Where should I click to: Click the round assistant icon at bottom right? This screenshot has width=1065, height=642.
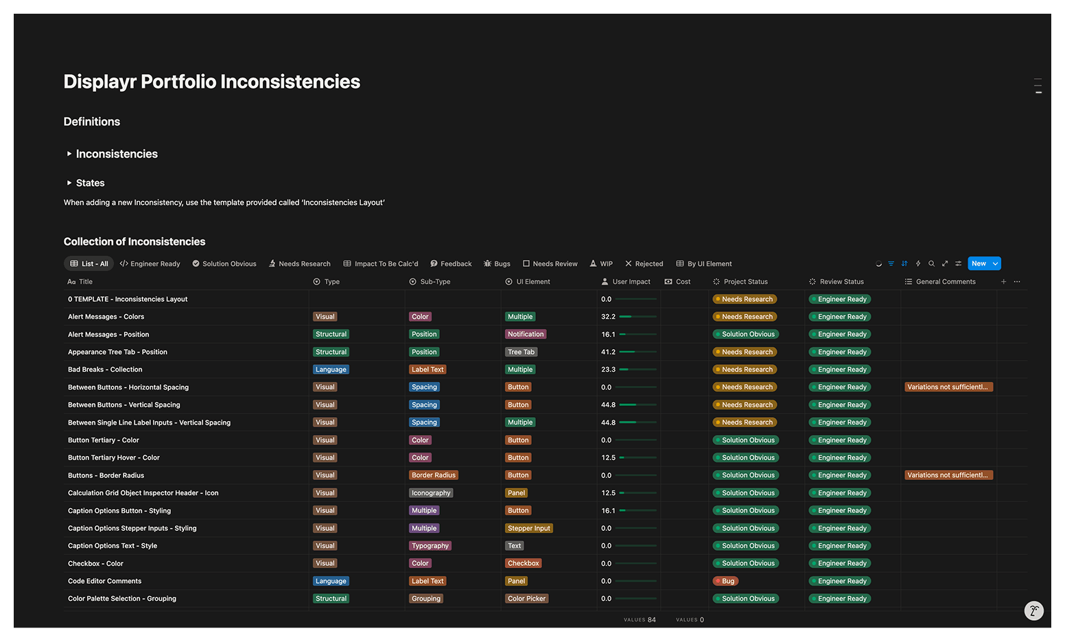pyautogui.click(x=1033, y=610)
